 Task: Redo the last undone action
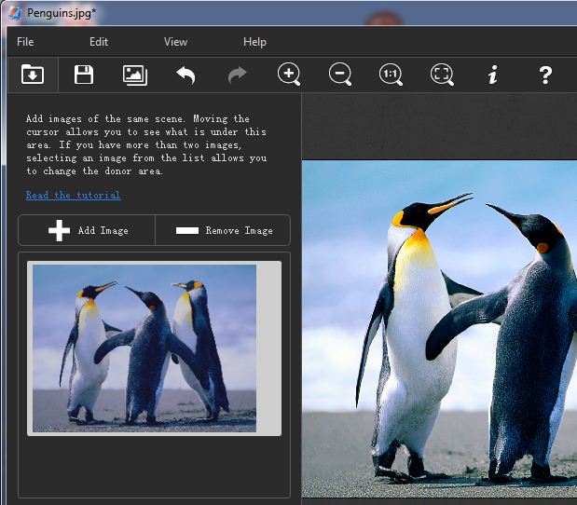238,75
